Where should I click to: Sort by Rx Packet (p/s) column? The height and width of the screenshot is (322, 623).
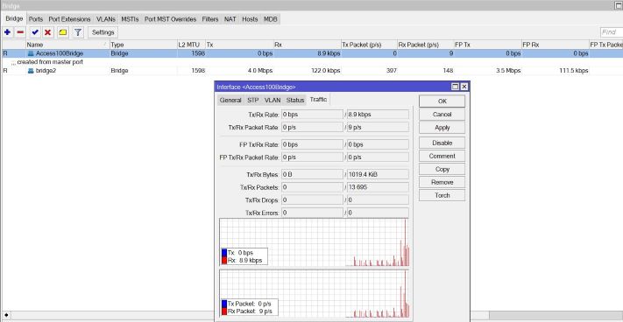click(426, 45)
